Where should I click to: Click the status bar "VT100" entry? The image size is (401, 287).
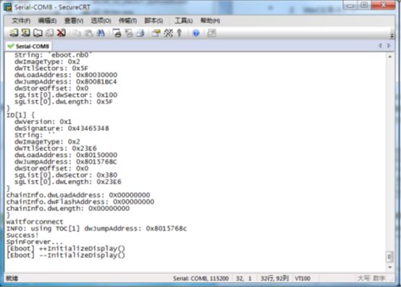(x=303, y=278)
